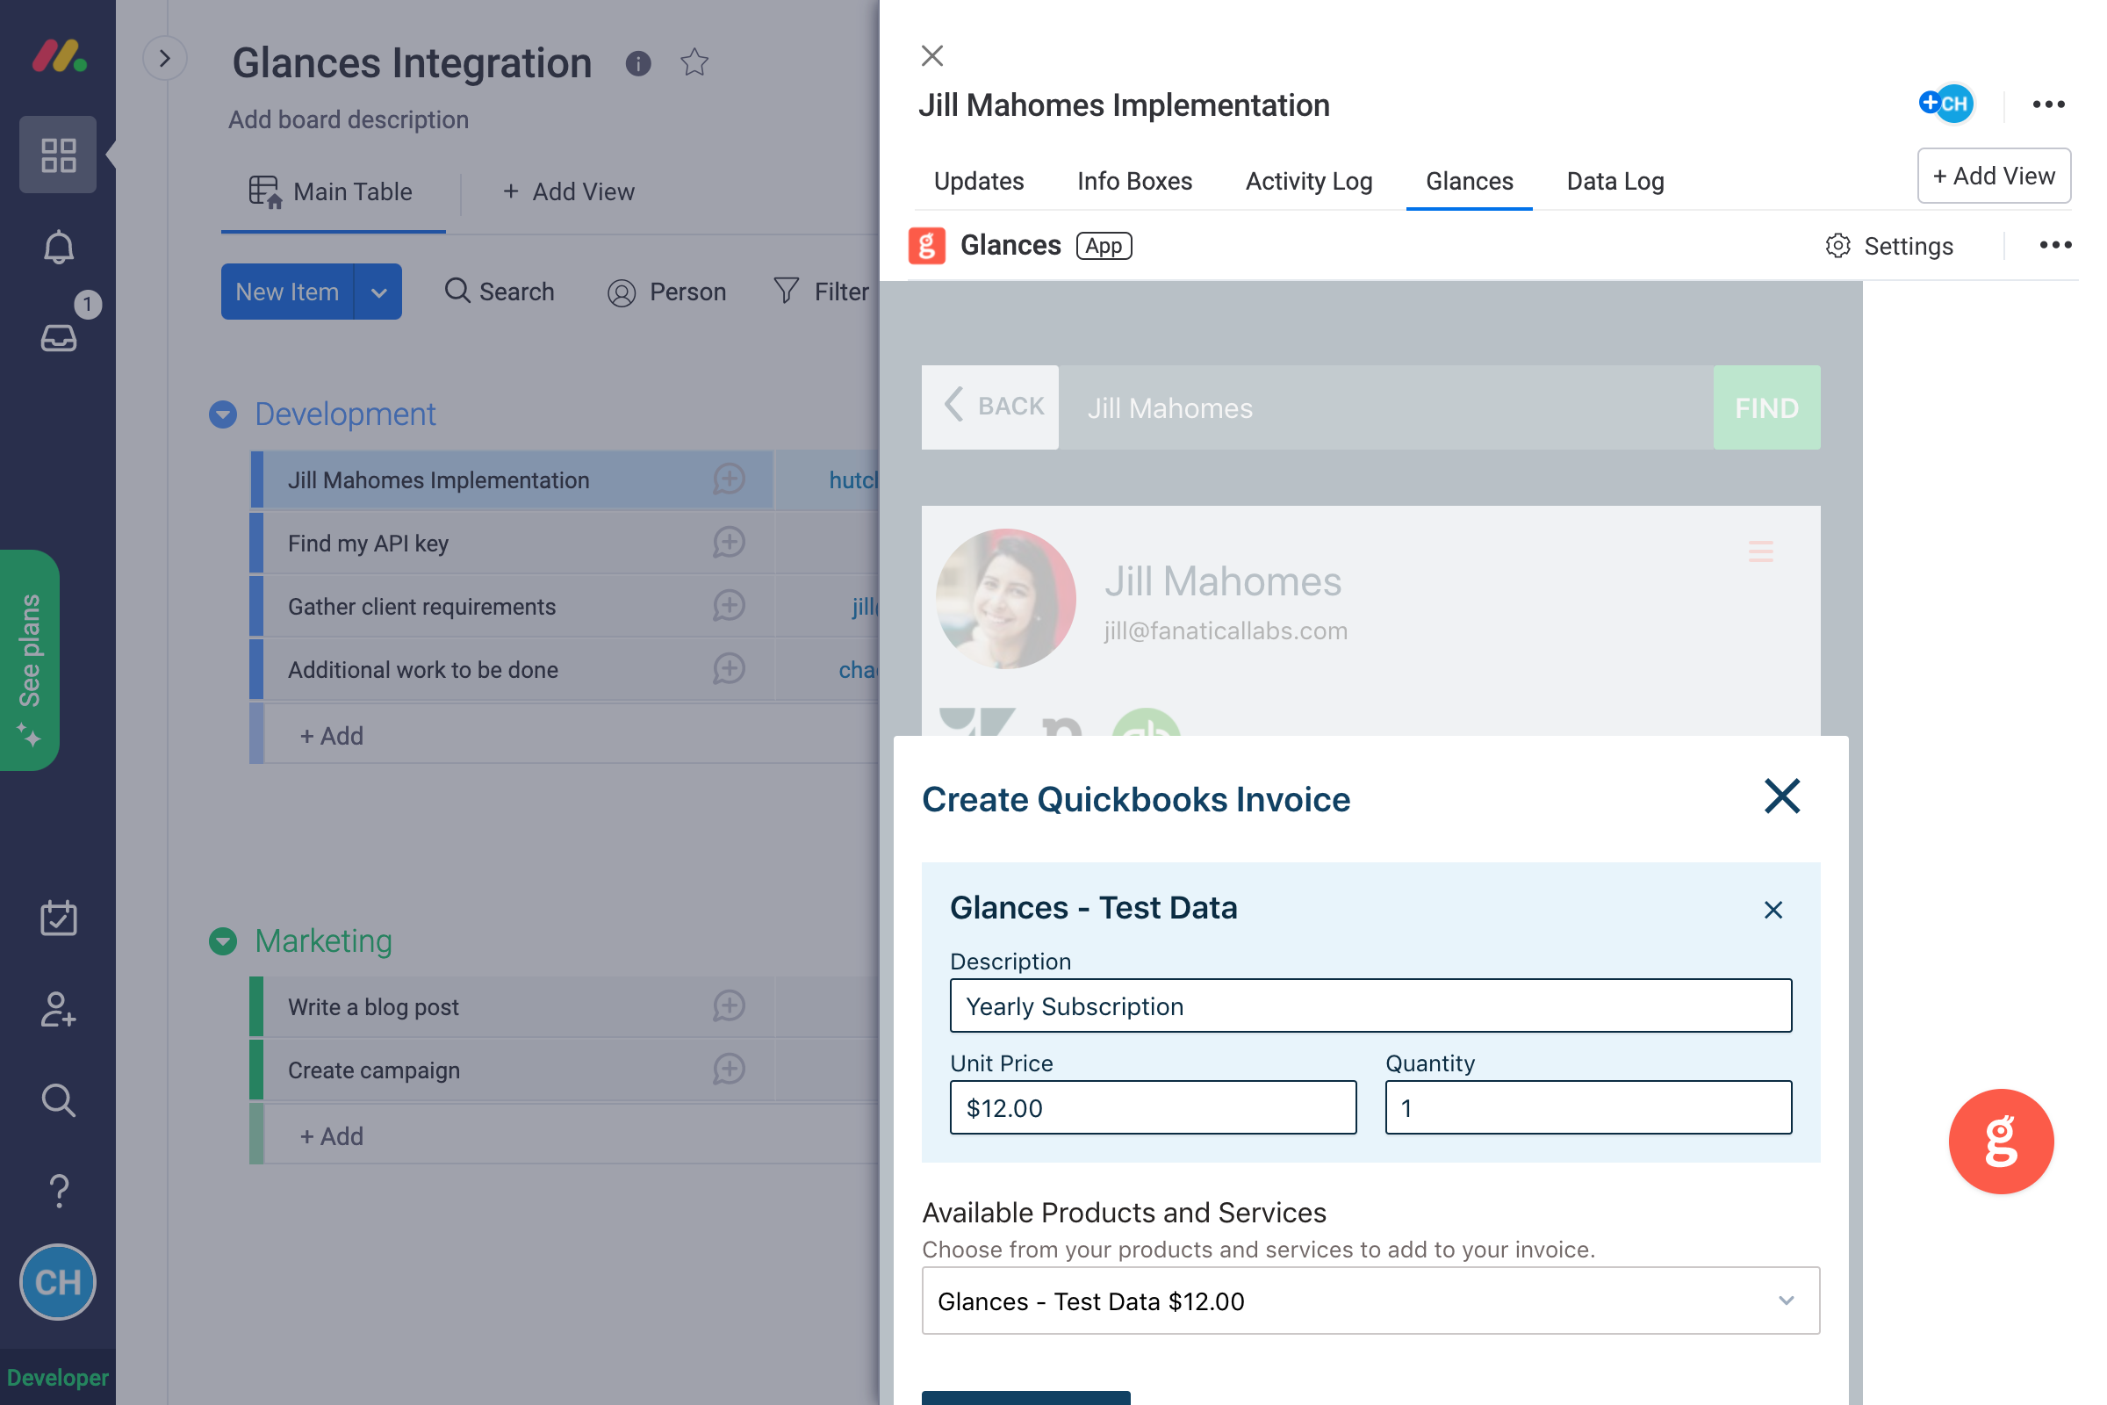The image size is (2107, 1405).
Task: Open the New Item dropdown arrow
Action: (x=379, y=292)
